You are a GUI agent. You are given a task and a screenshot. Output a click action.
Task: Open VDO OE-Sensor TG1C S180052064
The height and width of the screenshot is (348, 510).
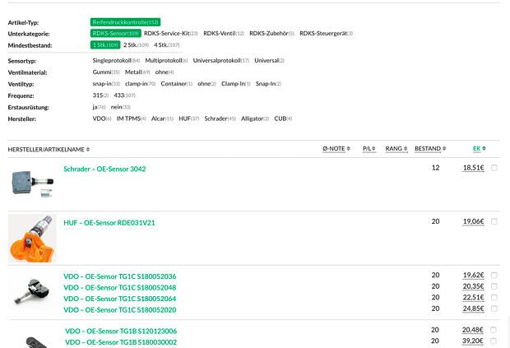pyautogui.click(x=120, y=299)
